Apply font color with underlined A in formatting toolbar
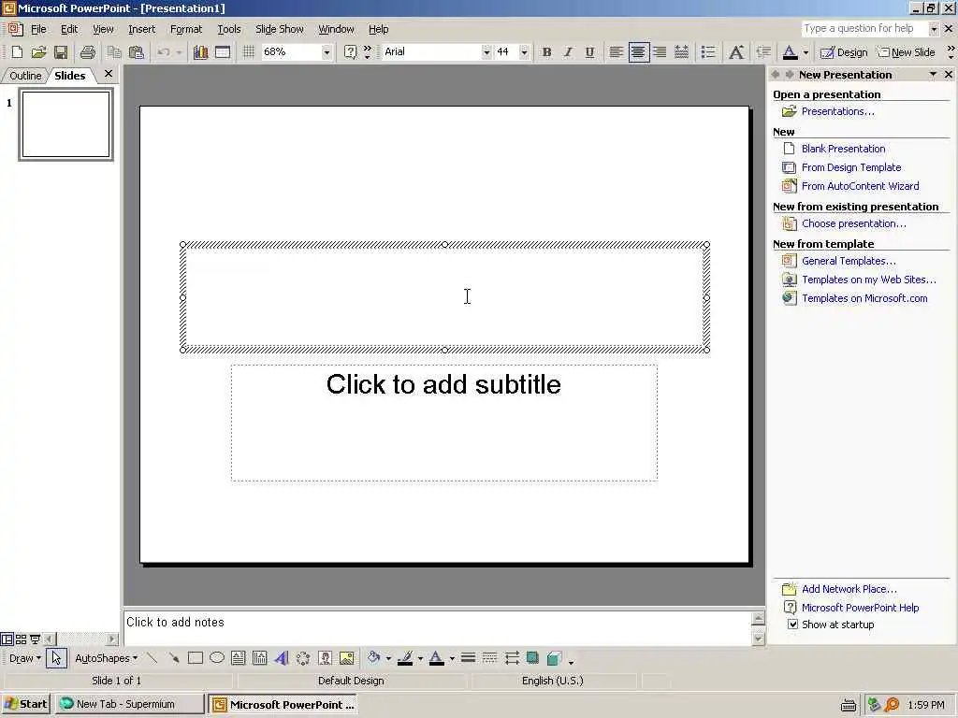This screenshot has width=958, height=718. (790, 52)
